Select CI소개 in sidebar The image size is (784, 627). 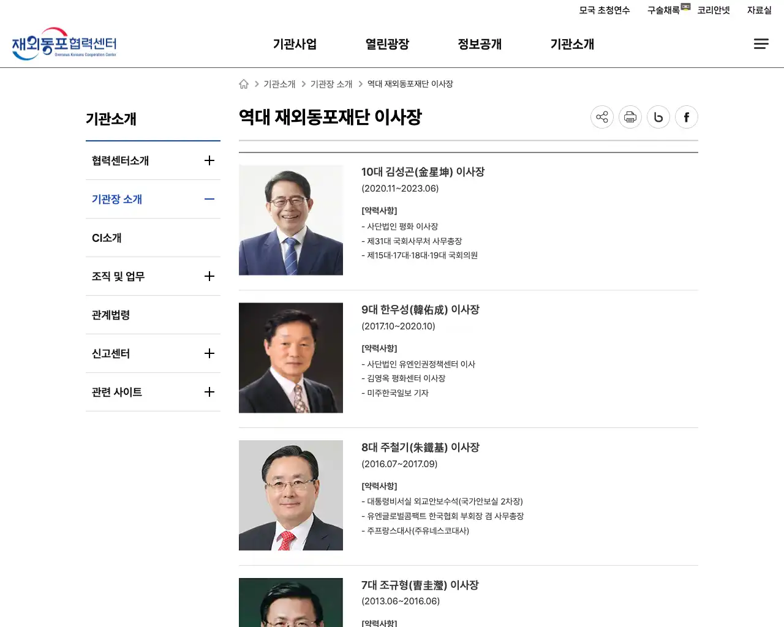click(107, 238)
